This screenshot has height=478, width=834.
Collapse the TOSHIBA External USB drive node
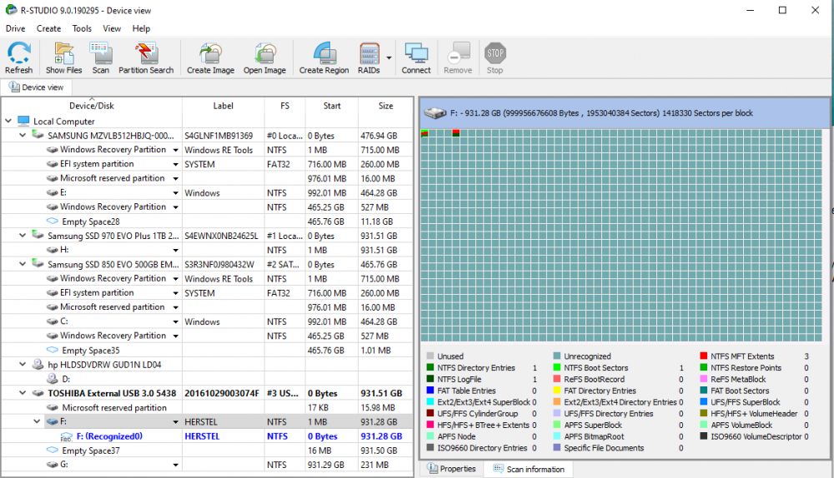click(x=23, y=393)
